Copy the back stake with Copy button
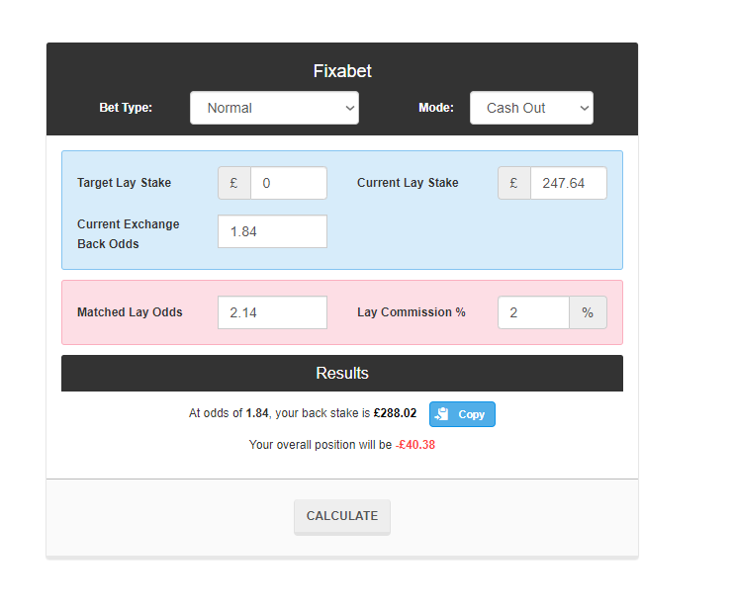Screen dimensions: 734x610 tap(462, 414)
